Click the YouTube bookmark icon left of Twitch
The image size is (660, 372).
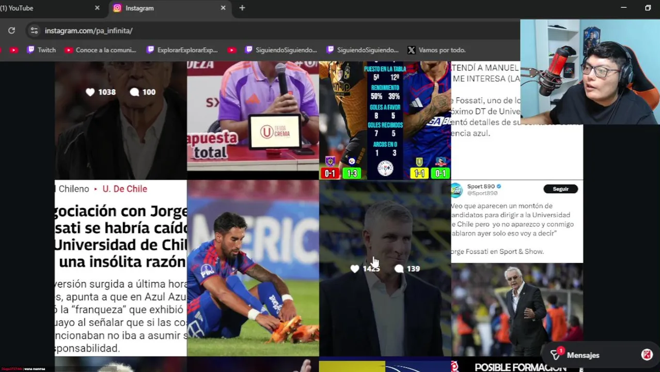[14, 50]
